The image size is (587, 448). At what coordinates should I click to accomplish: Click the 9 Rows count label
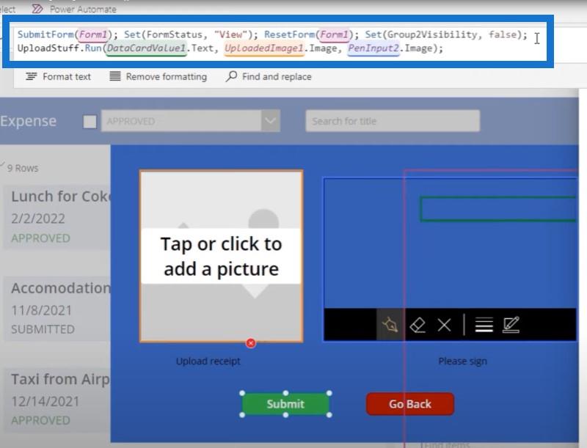click(23, 169)
